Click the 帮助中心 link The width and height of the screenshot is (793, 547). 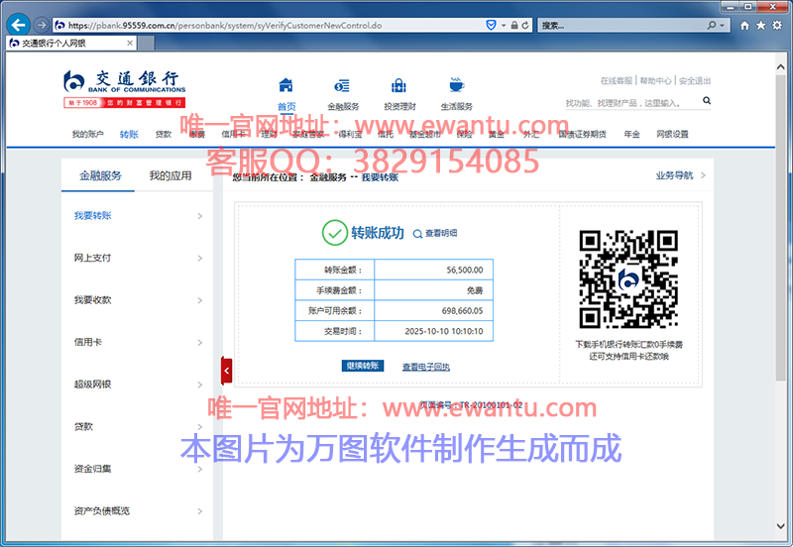click(655, 80)
